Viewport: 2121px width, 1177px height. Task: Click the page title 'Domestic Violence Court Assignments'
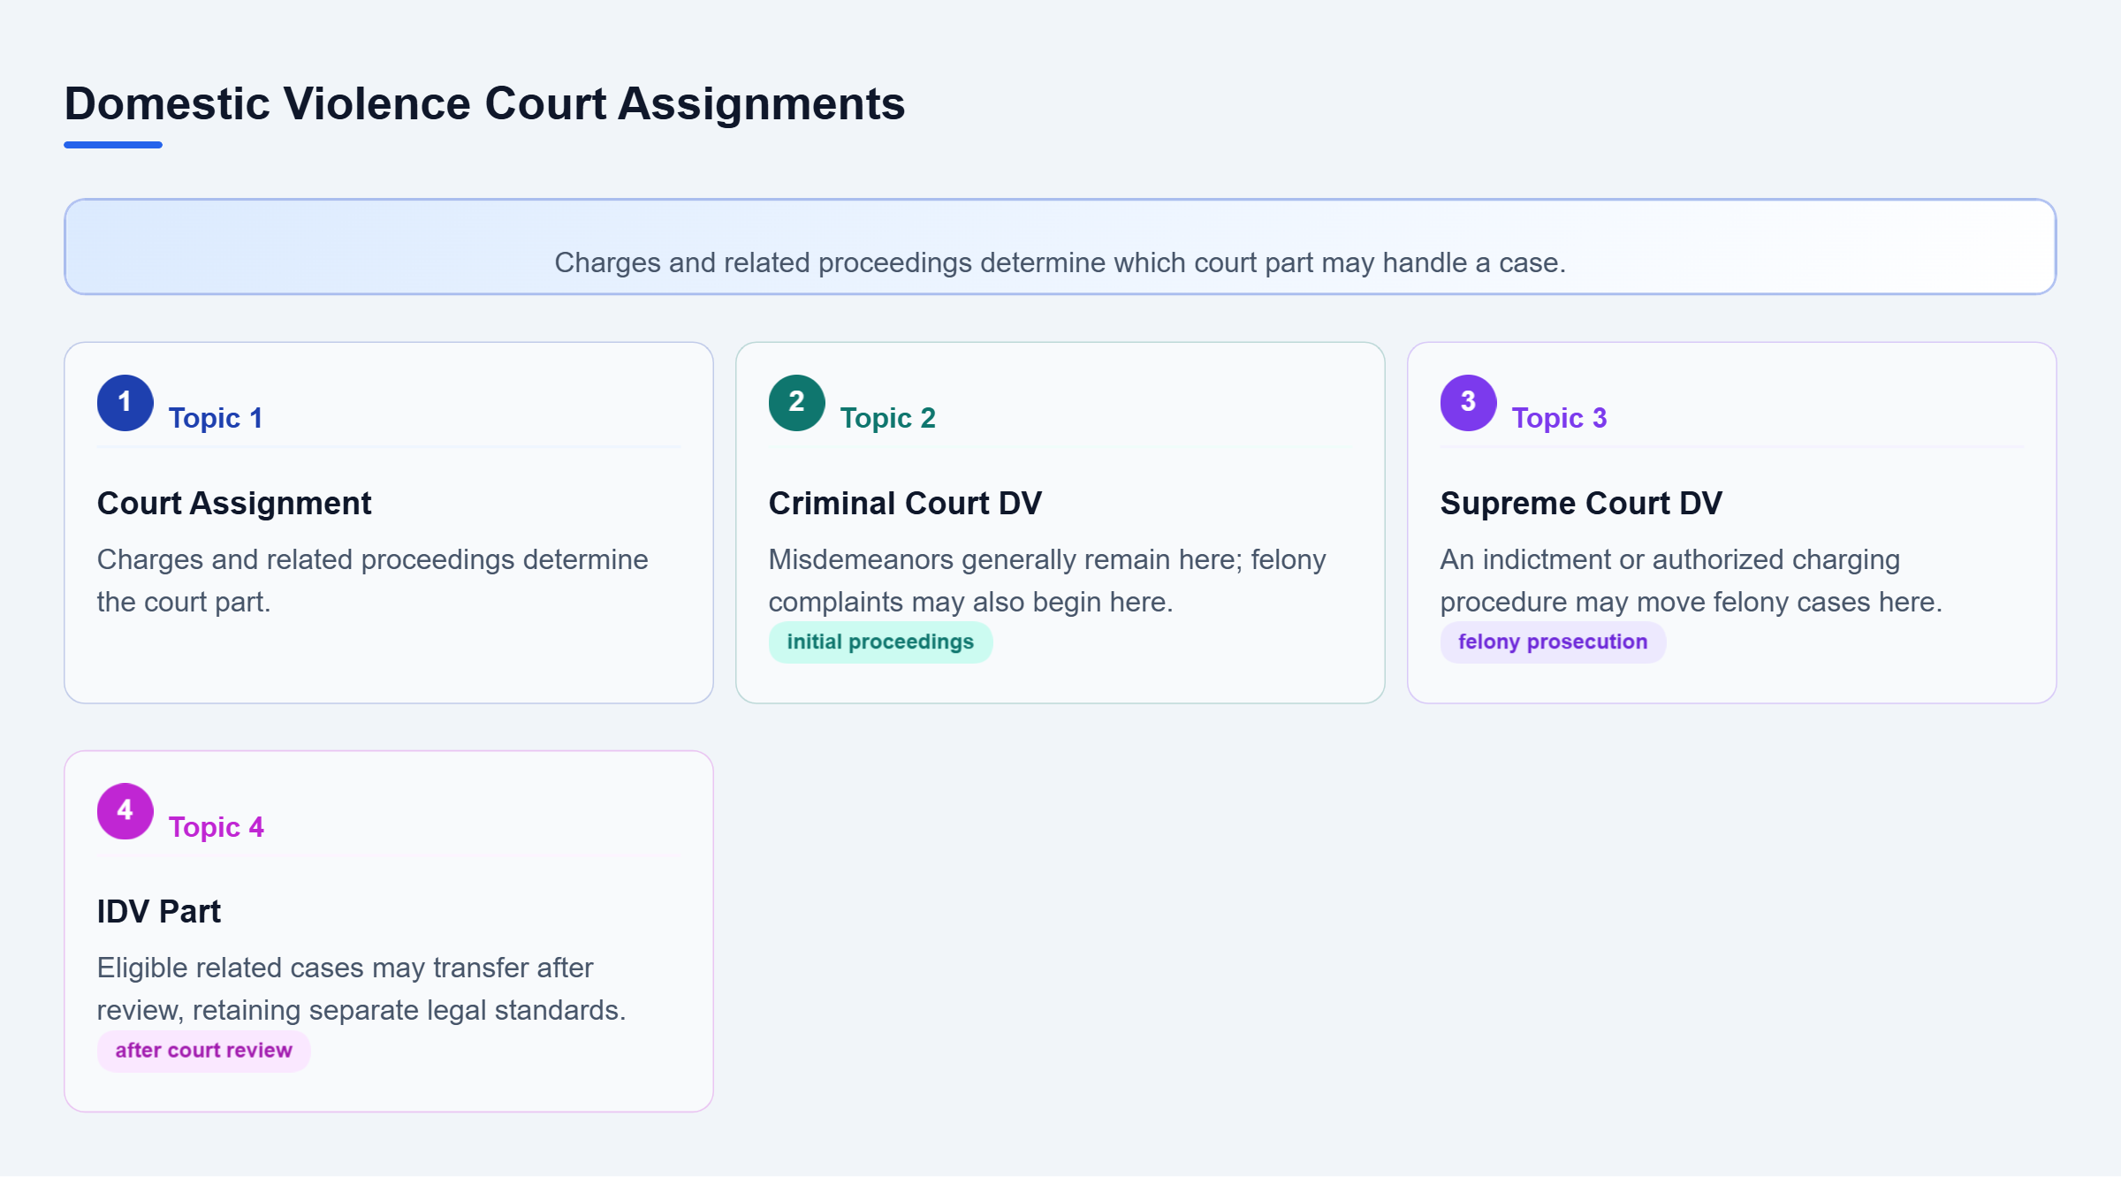484,103
